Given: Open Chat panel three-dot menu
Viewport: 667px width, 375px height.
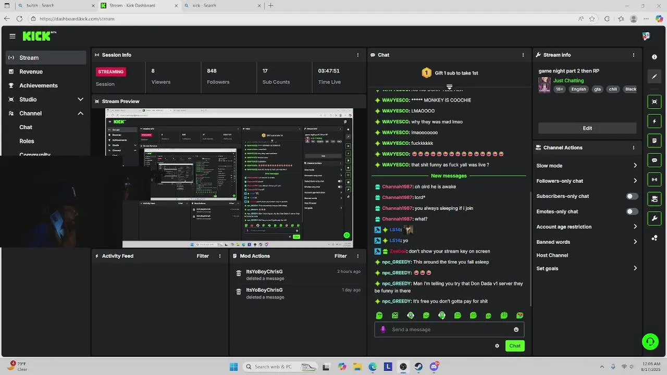Looking at the screenshot, I should (523, 55).
